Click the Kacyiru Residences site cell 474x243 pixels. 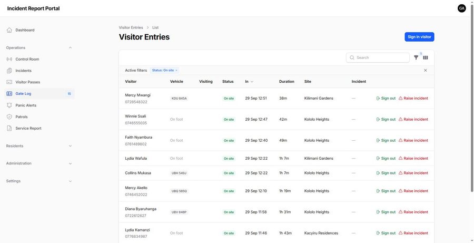point(321,233)
